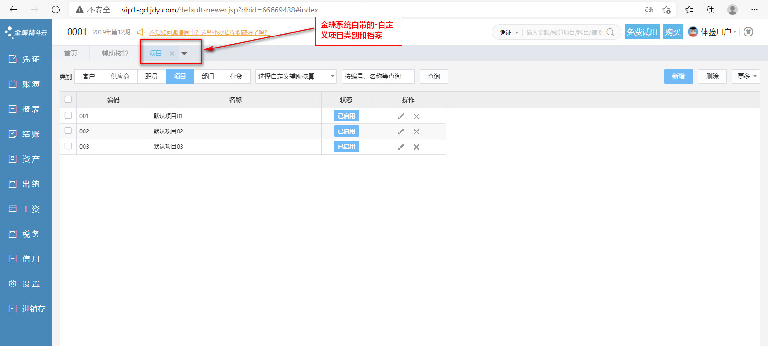Delete row 002 with X icon
This screenshot has height=346, width=768.
(416, 131)
